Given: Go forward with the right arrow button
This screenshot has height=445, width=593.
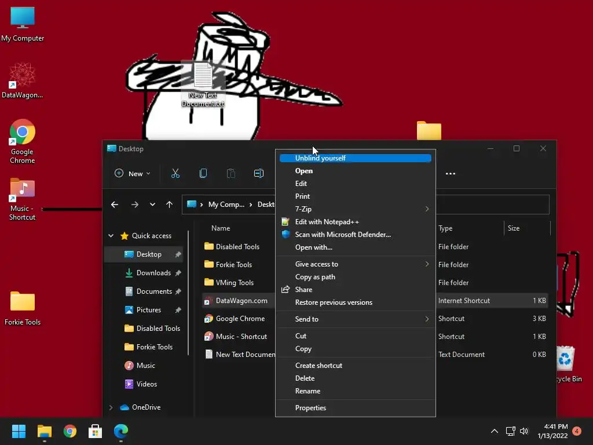Looking at the screenshot, I should pos(134,205).
